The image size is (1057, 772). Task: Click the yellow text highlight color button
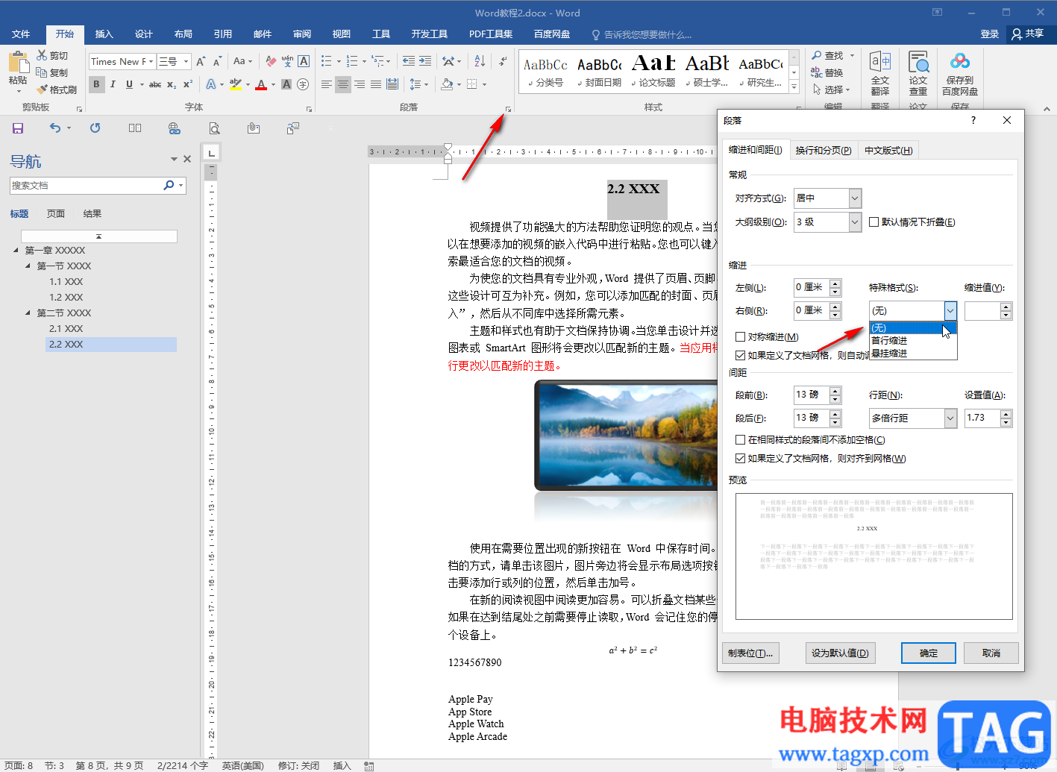[x=236, y=84]
